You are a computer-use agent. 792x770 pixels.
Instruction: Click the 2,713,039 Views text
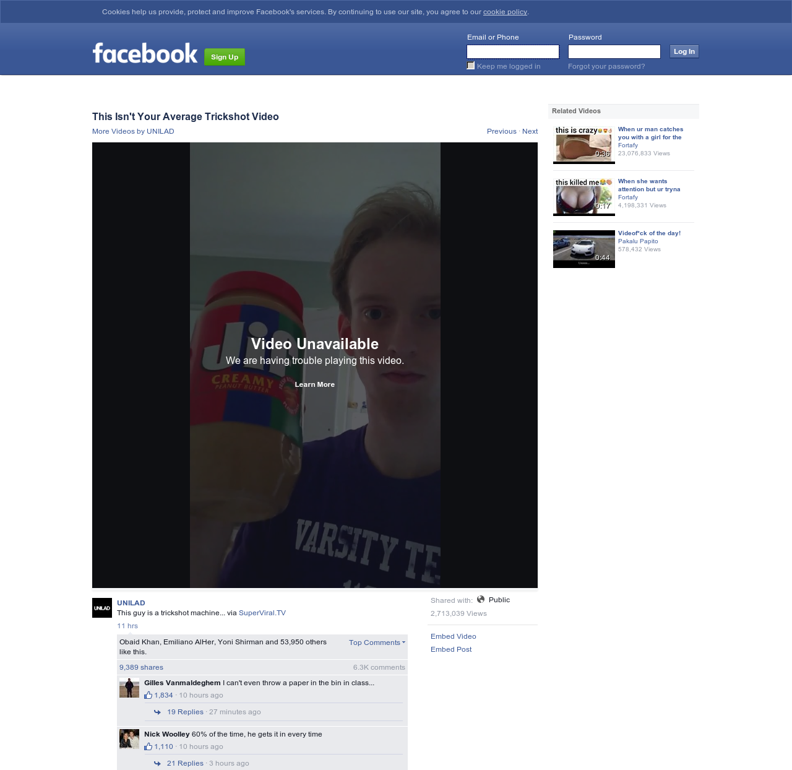[458, 613]
